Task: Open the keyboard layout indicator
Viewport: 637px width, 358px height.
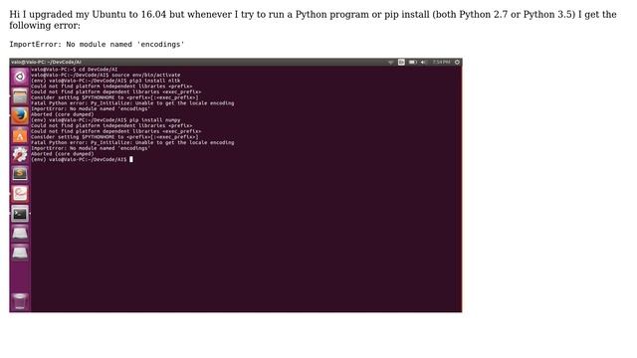Action: click(x=401, y=62)
